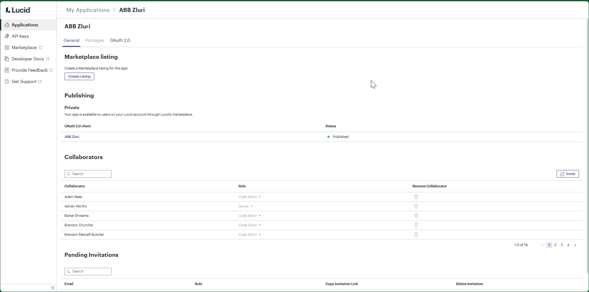Click the Developer Docs icon
Viewport: 589px width, 292px height.
(7, 59)
